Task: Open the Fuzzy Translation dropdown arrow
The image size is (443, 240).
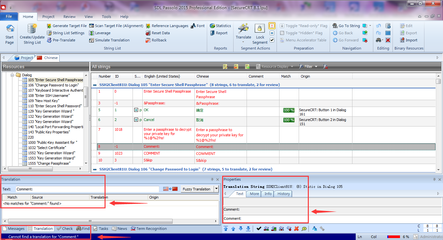Action: [216, 189]
